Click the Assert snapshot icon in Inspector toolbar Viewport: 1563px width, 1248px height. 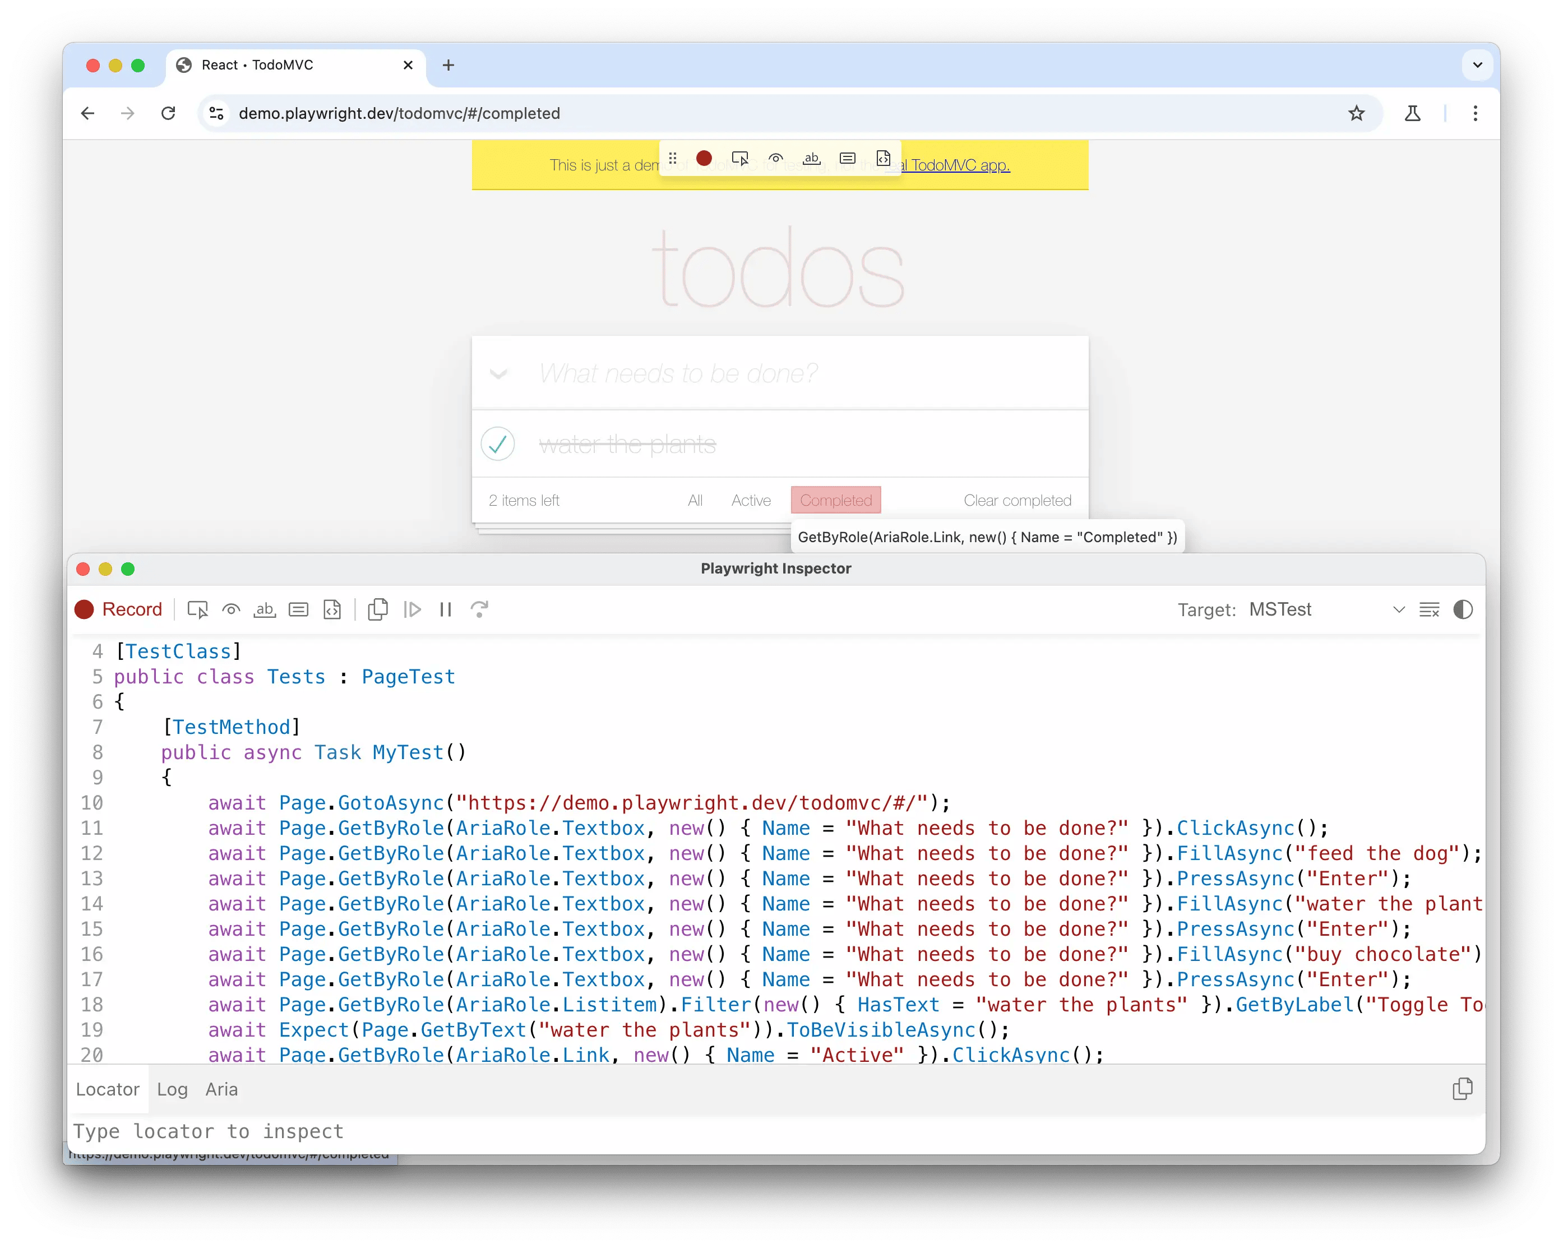click(332, 610)
